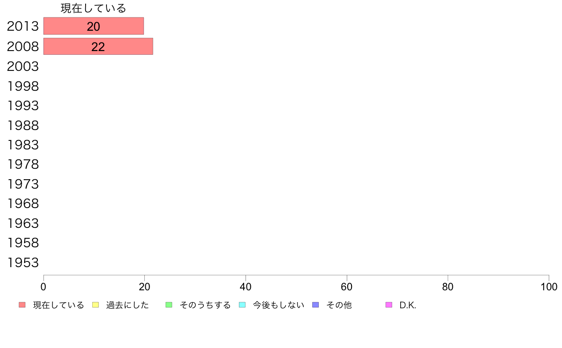Select the 1973 year label
This screenshot has width=562, height=348.
(x=23, y=184)
